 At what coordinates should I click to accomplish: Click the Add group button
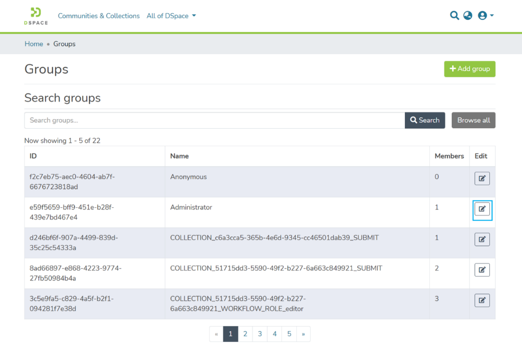(x=470, y=69)
